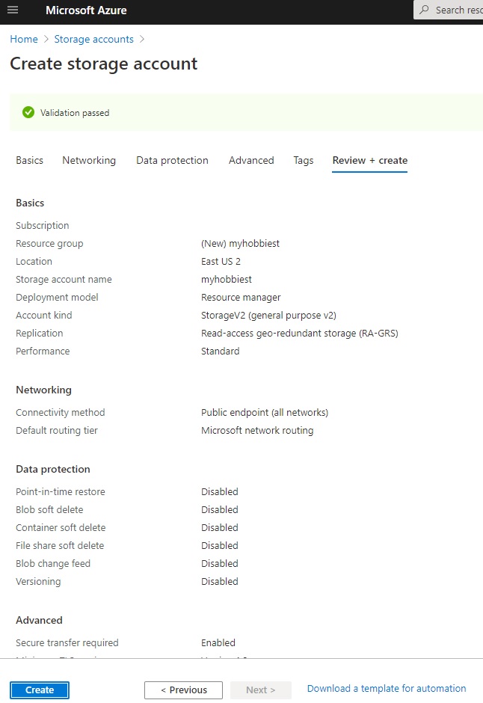The width and height of the screenshot is (483, 703).
Task: Click the Container soft delete label
Action: coord(61,528)
